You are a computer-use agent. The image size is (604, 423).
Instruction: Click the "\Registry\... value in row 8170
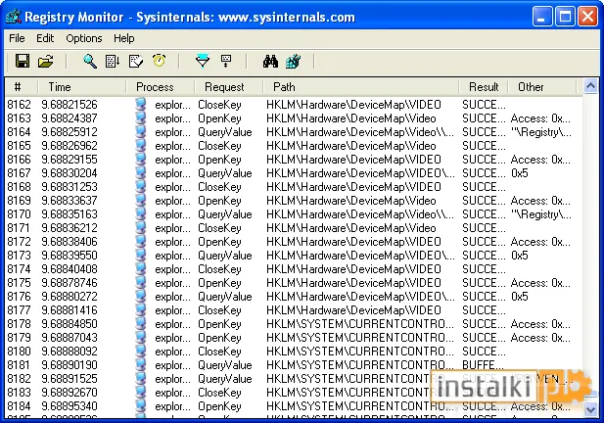[541, 214]
